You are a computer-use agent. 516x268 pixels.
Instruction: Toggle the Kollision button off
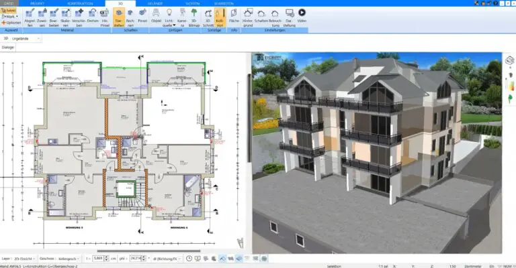[220, 13]
